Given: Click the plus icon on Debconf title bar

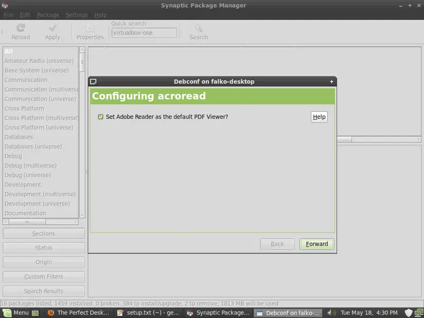Looking at the screenshot, I should [x=332, y=82].
